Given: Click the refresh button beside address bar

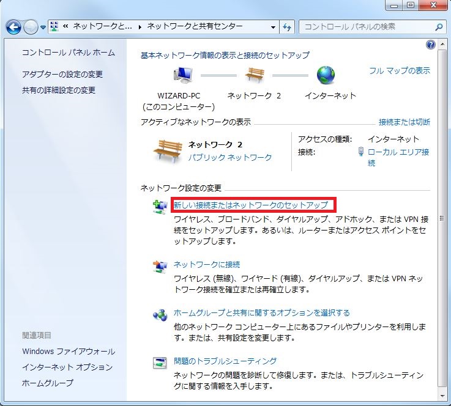Looking at the screenshot, I should (287, 27).
